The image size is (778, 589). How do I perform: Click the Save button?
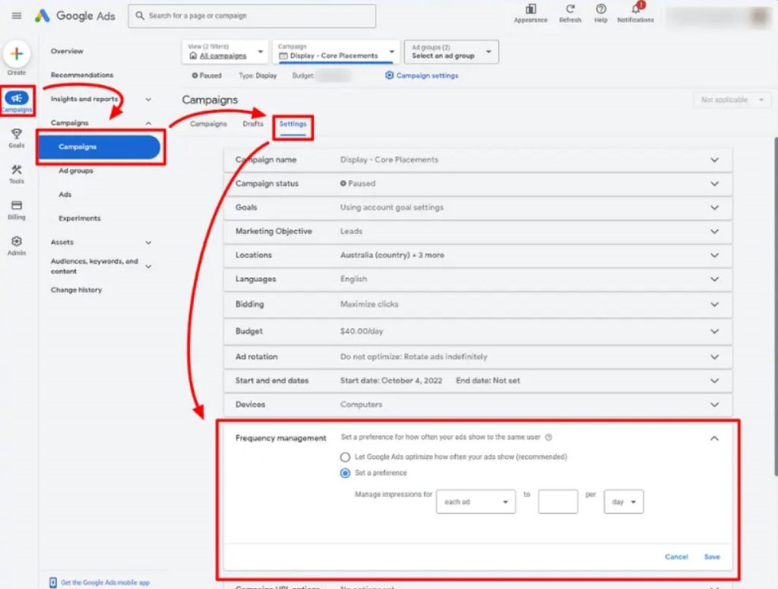point(712,557)
